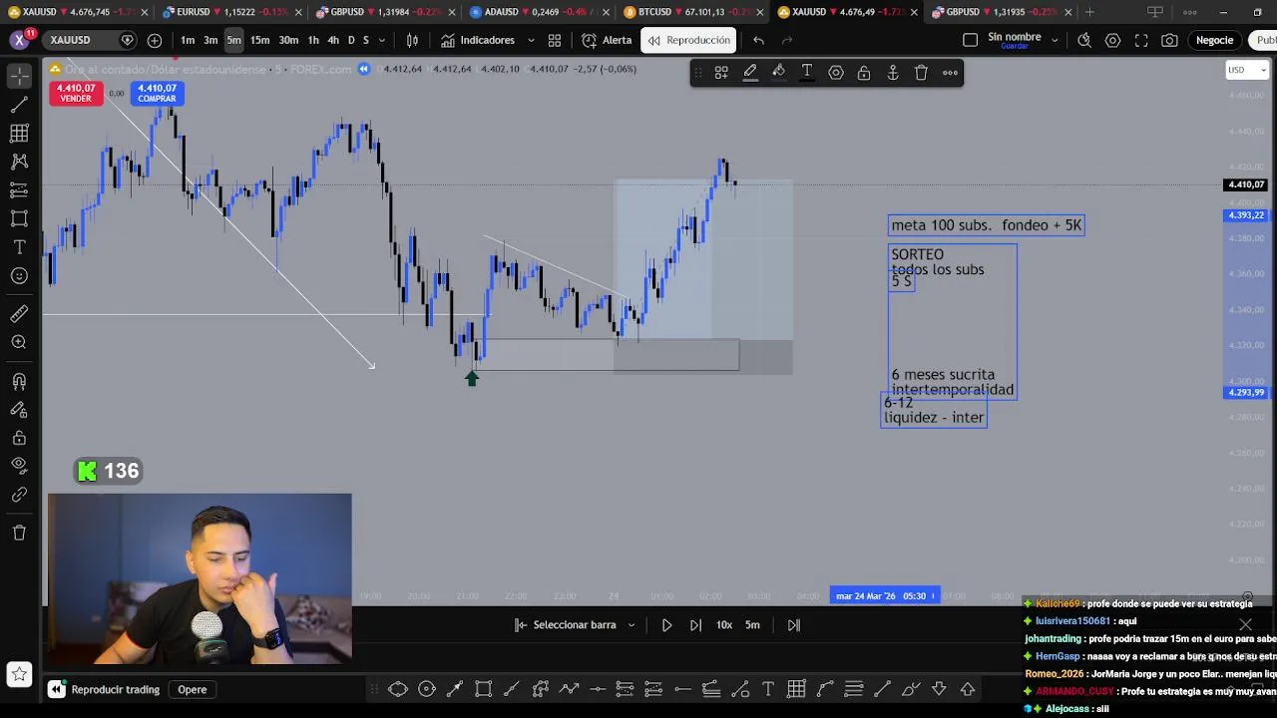Select the 15m timeframe
Image resolution: width=1277 pixels, height=718 pixels.
click(x=259, y=40)
